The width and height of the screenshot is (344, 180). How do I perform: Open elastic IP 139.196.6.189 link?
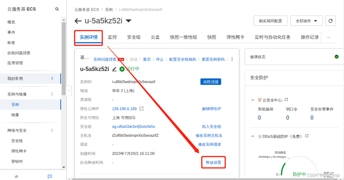coord(124,109)
